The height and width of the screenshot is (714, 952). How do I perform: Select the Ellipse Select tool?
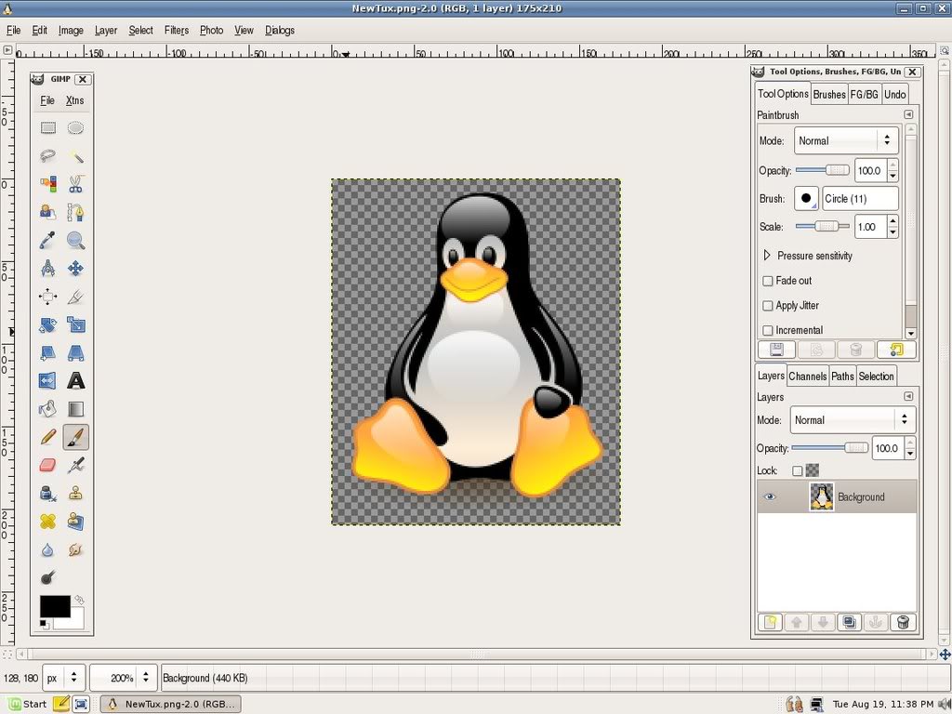pyautogui.click(x=76, y=127)
